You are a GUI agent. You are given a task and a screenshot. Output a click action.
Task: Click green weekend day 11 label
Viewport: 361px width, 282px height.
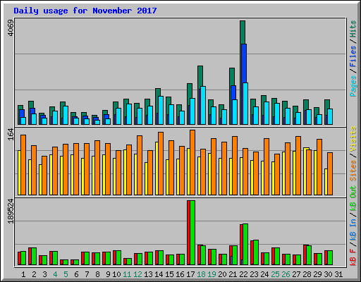point(127,274)
